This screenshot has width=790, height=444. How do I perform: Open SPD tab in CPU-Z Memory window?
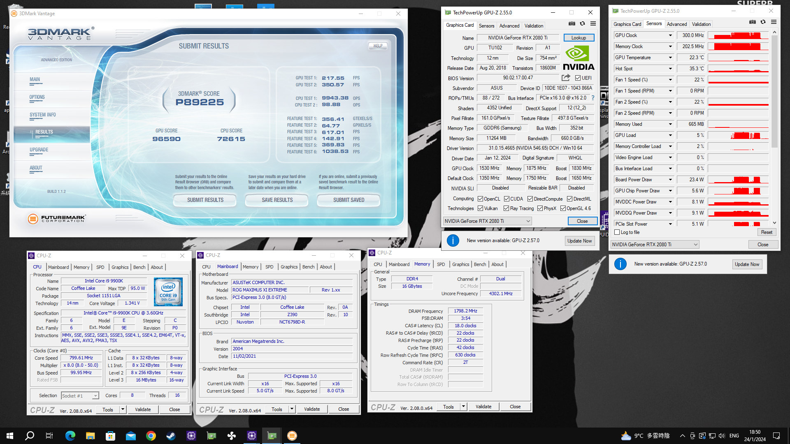pyautogui.click(x=441, y=264)
